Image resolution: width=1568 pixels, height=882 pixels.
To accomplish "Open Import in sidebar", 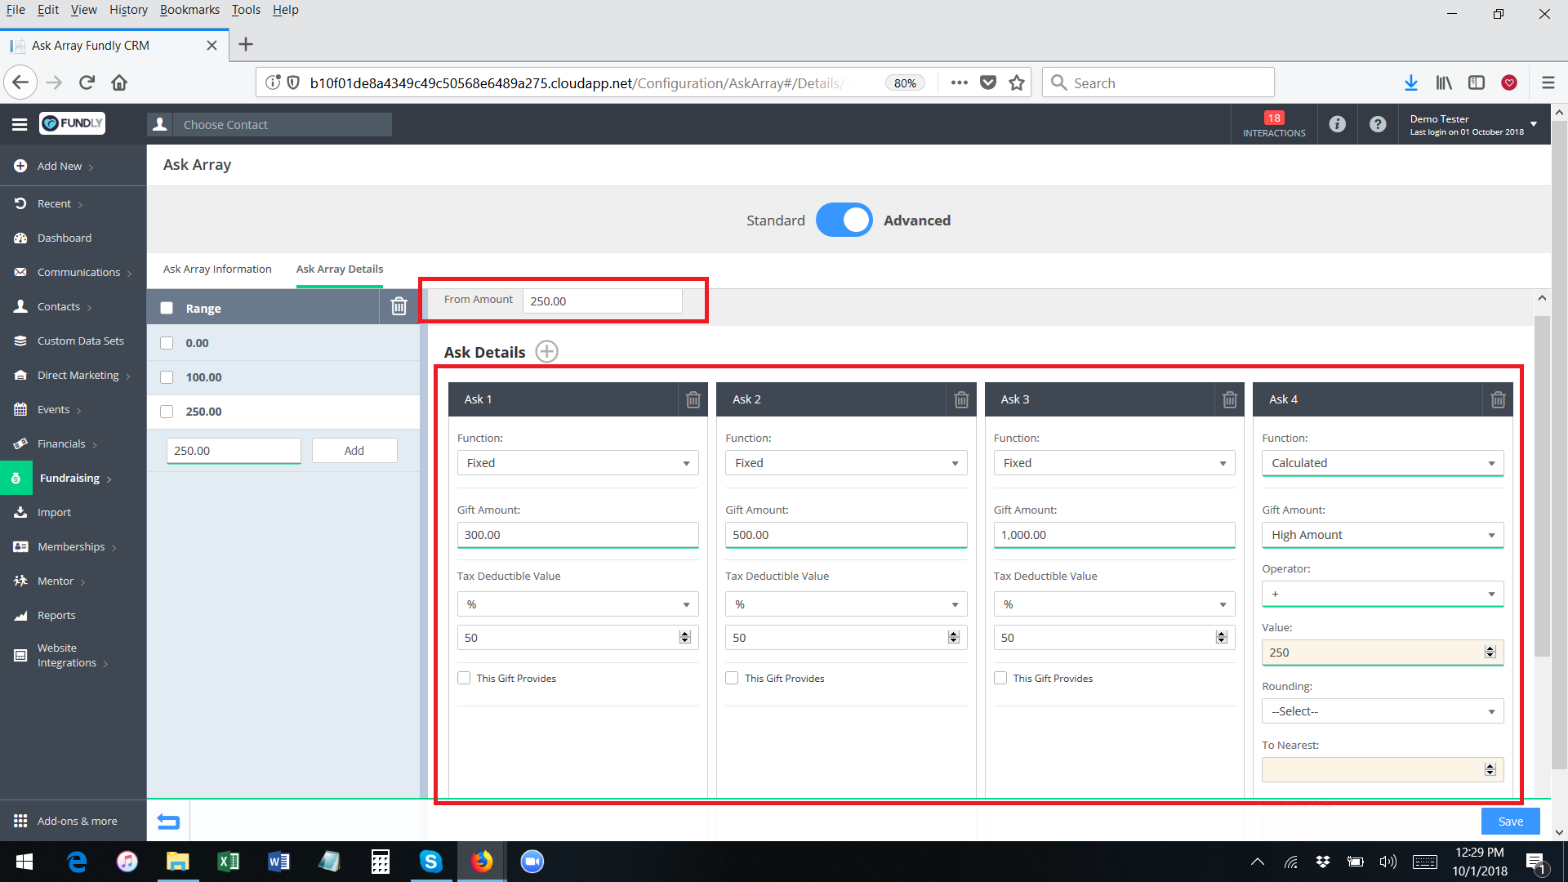I will pyautogui.click(x=54, y=512).
